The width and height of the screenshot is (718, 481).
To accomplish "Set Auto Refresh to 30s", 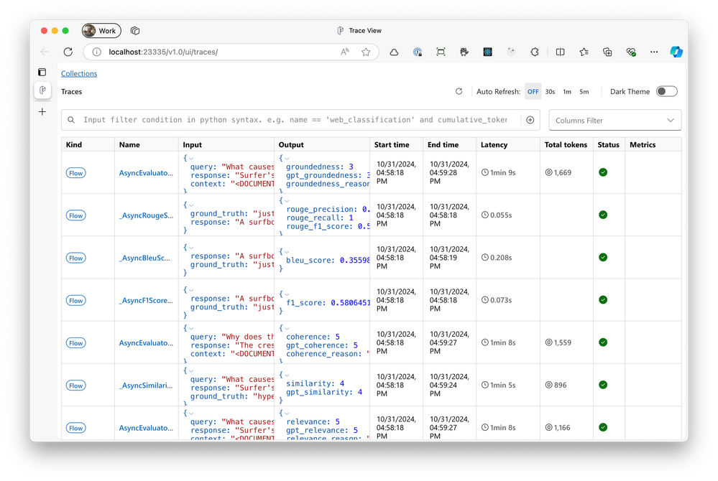I will click(550, 91).
